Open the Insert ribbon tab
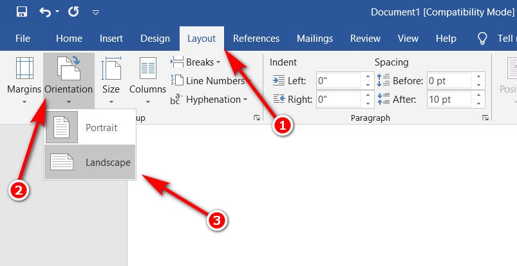 [x=111, y=39]
